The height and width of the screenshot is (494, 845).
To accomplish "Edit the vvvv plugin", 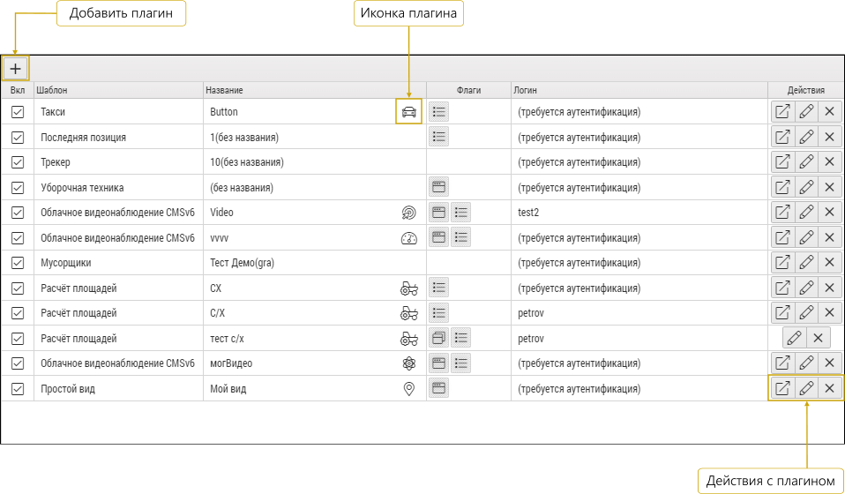I will coord(806,237).
